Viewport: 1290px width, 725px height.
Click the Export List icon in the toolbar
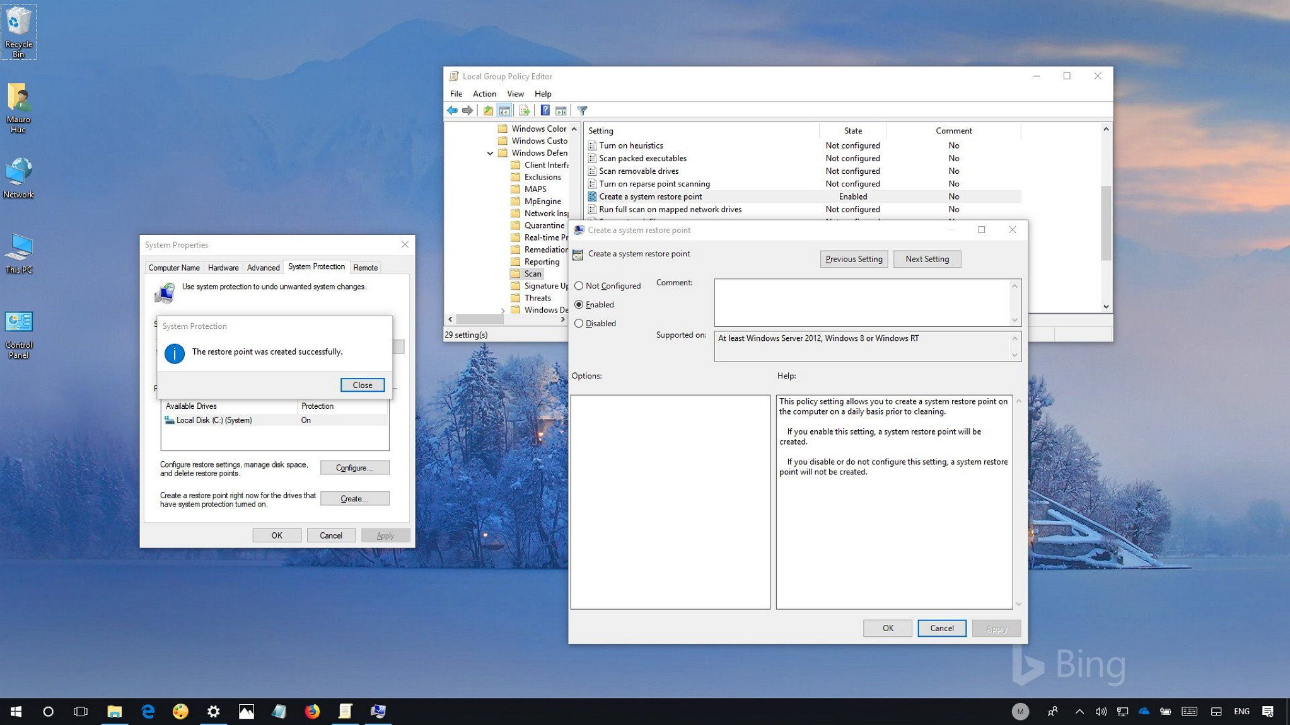click(525, 110)
